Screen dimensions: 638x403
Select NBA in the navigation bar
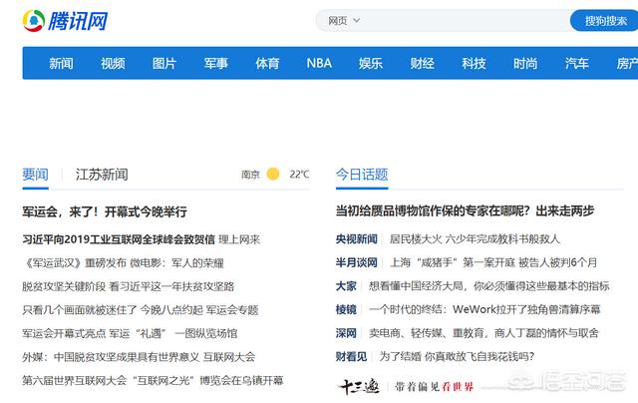(319, 63)
